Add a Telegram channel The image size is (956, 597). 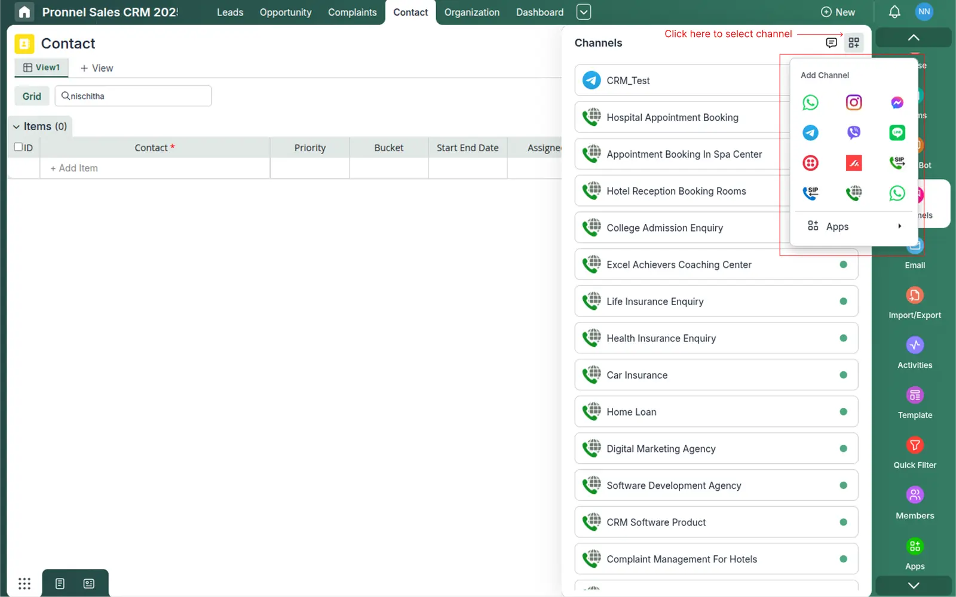pyautogui.click(x=810, y=133)
